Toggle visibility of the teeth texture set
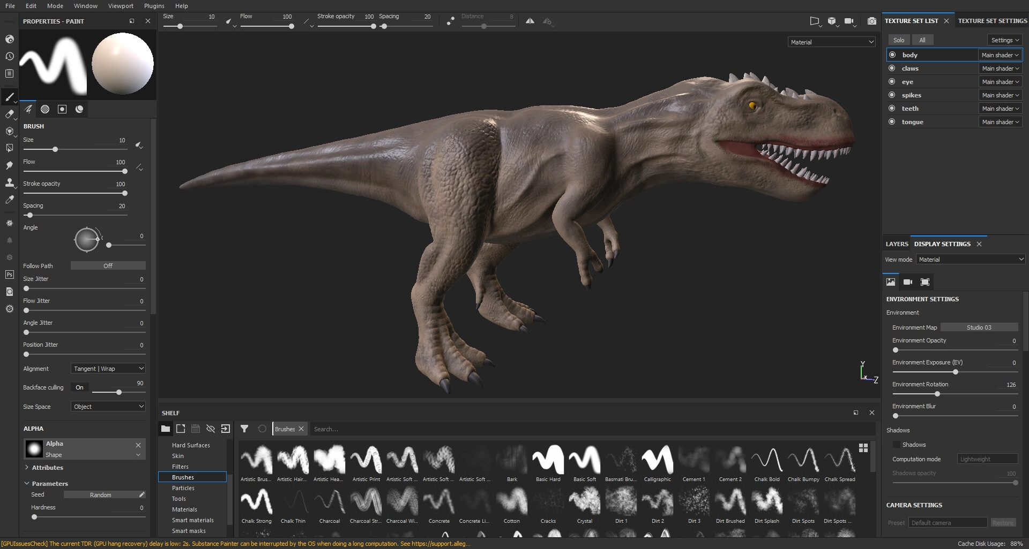The height and width of the screenshot is (549, 1029). [892, 108]
